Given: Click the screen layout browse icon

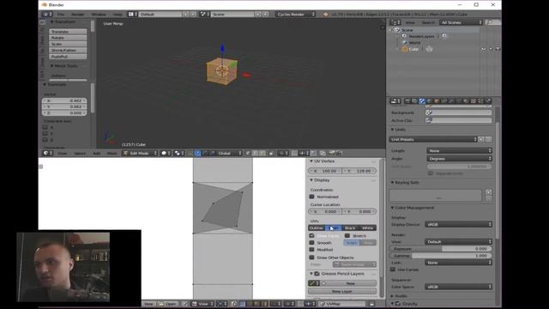Looking at the screenshot, I should point(132,15).
